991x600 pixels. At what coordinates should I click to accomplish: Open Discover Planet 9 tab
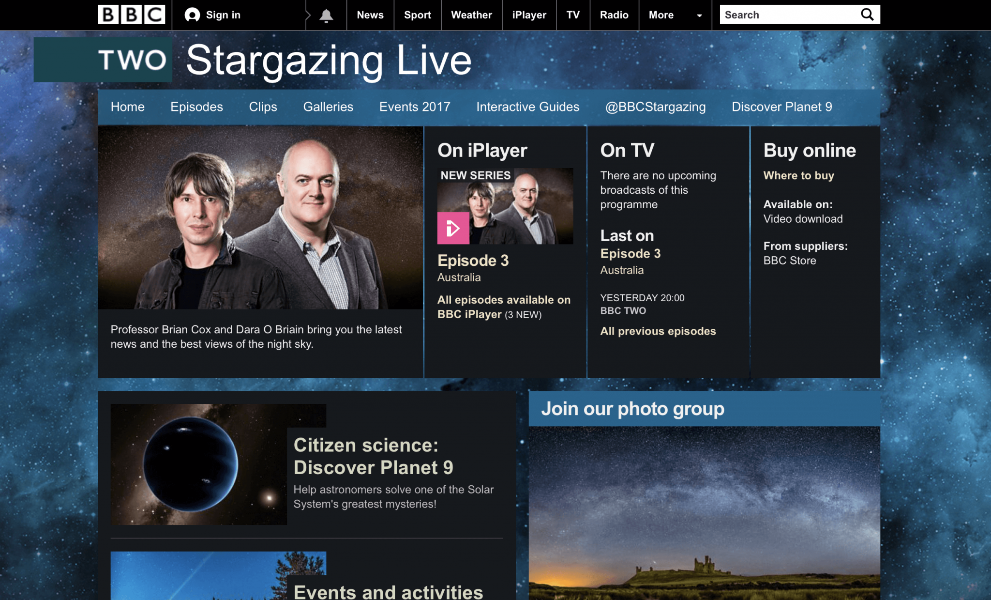(x=781, y=107)
